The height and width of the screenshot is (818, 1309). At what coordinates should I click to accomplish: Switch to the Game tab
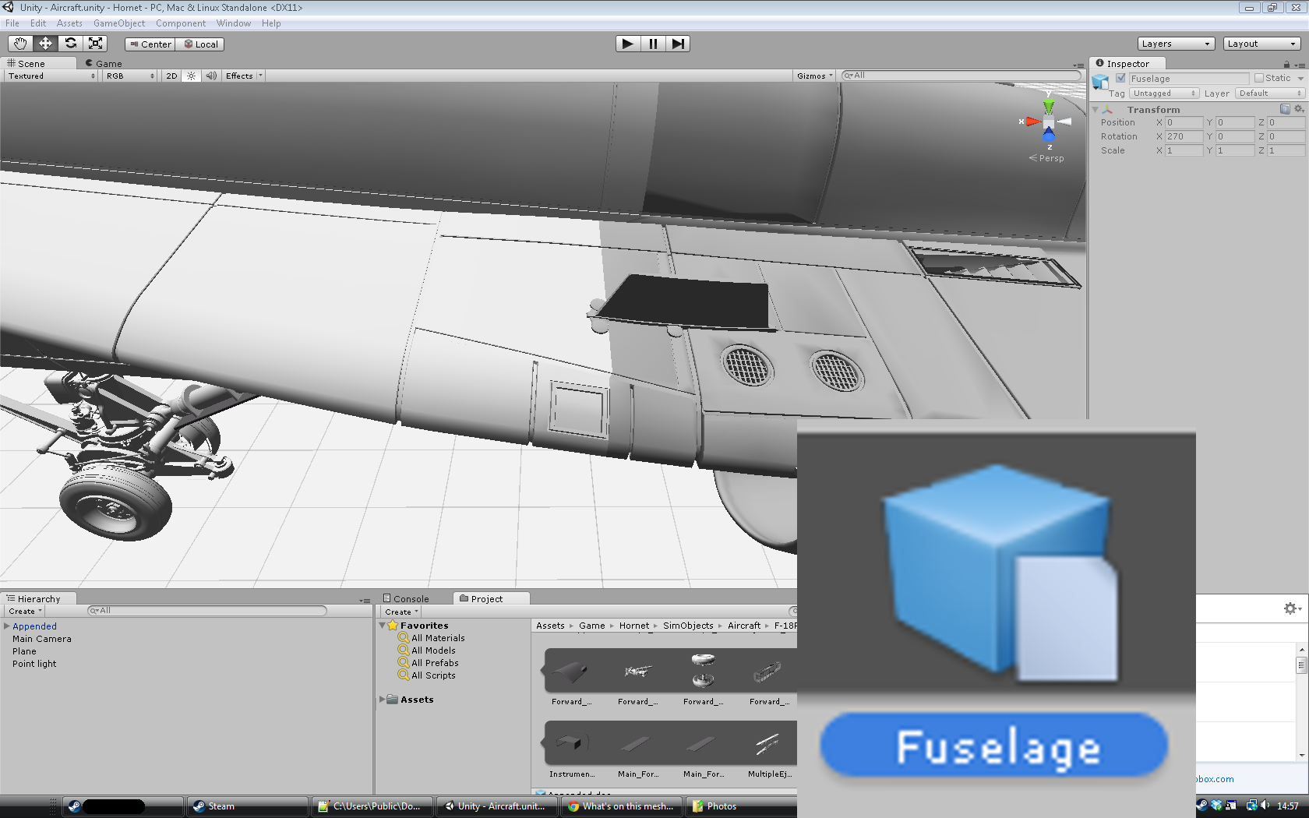[x=104, y=63]
